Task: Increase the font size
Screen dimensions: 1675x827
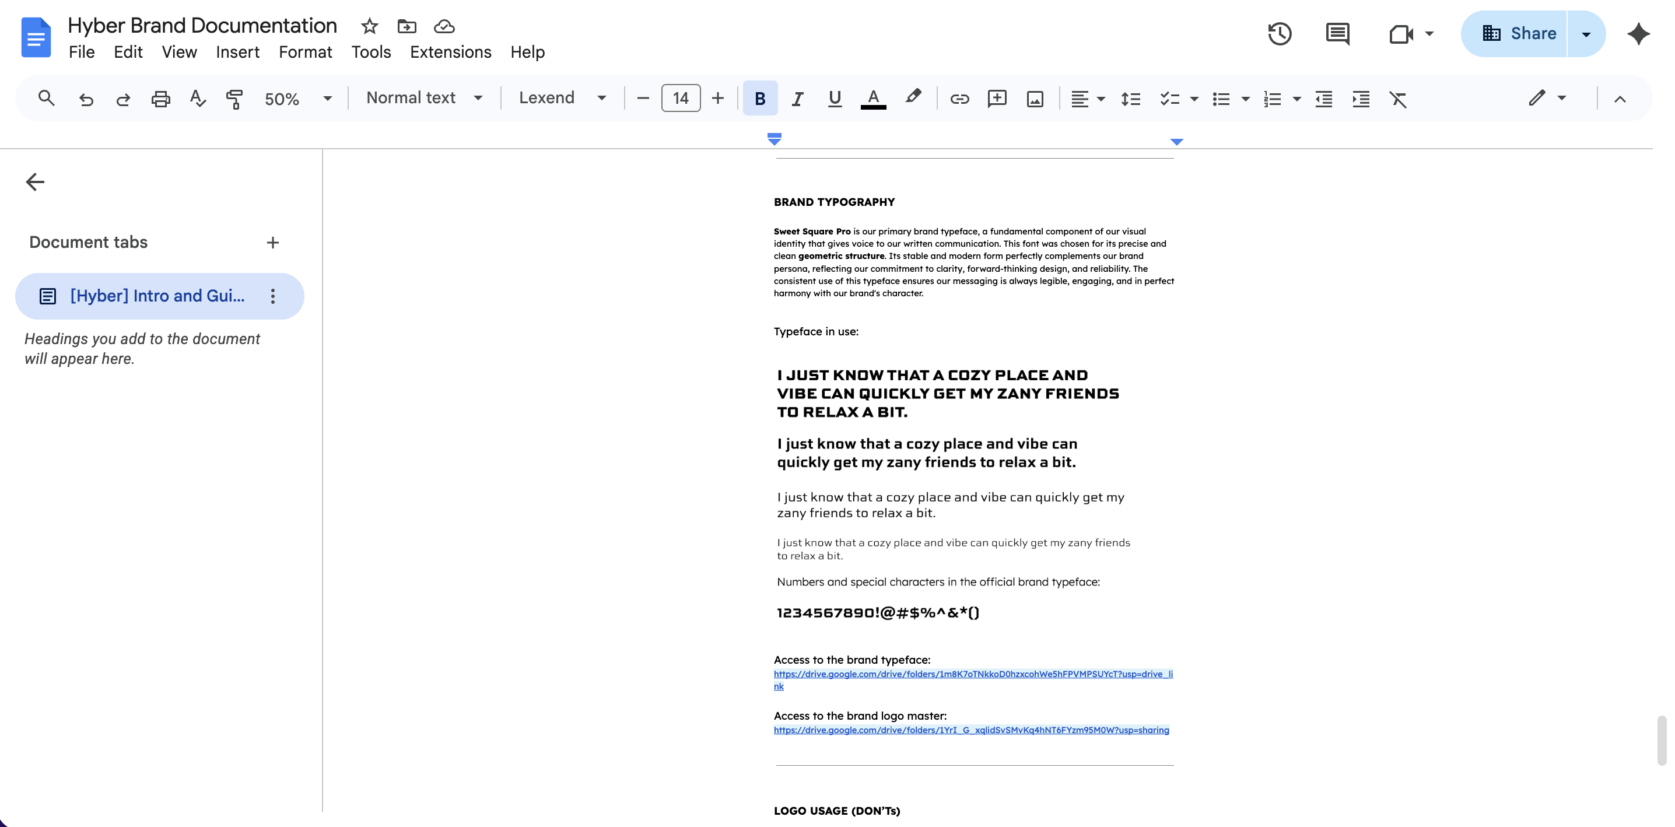Action: 718,99
